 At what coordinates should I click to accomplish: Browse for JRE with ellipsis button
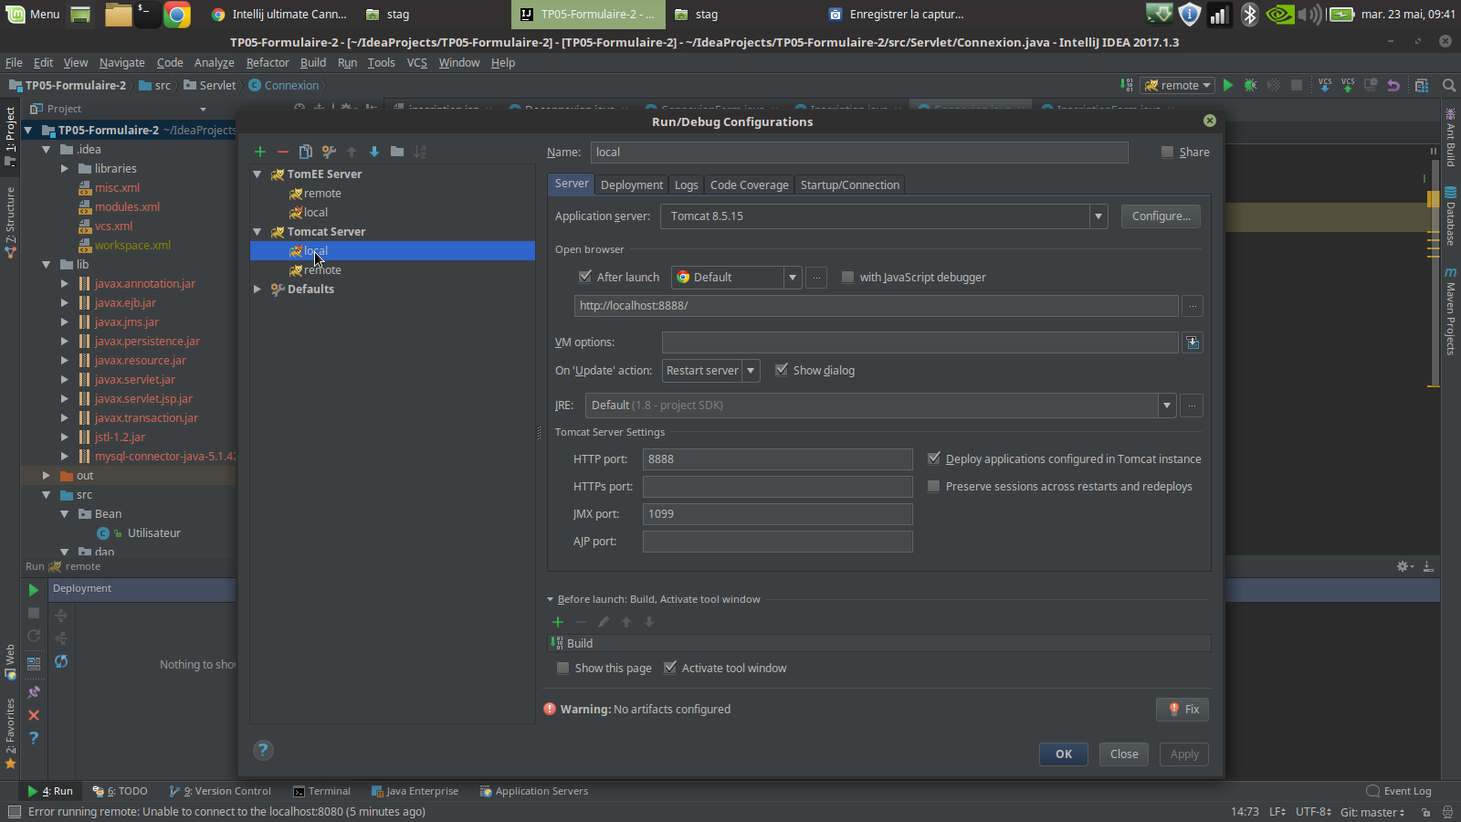coord(1192,406)
